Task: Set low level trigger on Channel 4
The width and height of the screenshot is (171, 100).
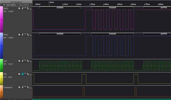Action: 30,87
